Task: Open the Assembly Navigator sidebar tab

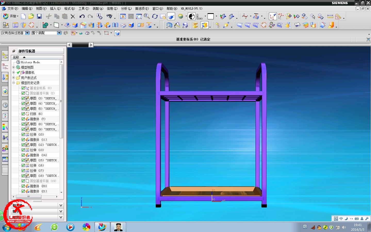Action: coord(5,55)
